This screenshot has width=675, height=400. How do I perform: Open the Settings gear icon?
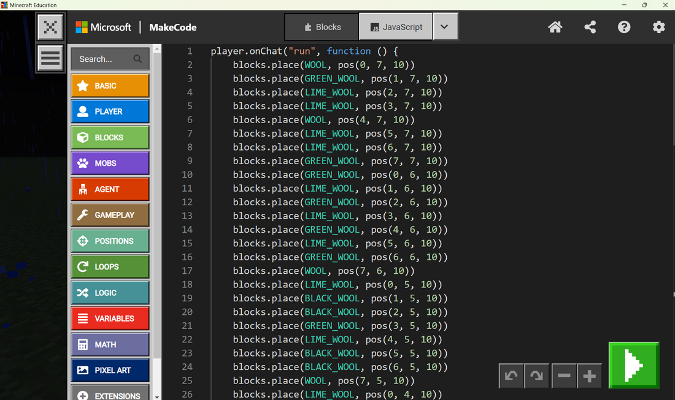(658, 27)
